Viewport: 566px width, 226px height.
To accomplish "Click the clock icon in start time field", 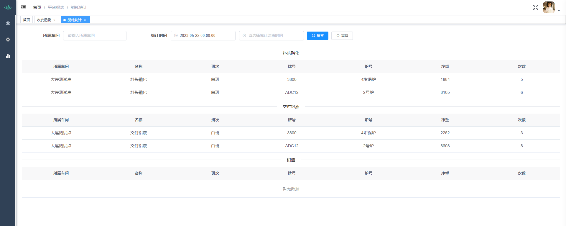I will click(x=176, y=36).
